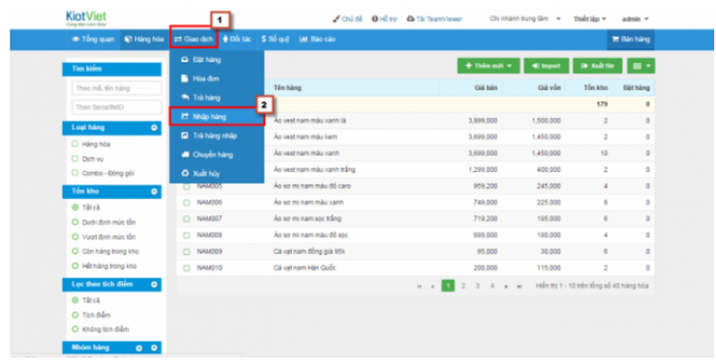Open the Đặt hàng menu entry

pyautogui.click(x=217, y=60)
